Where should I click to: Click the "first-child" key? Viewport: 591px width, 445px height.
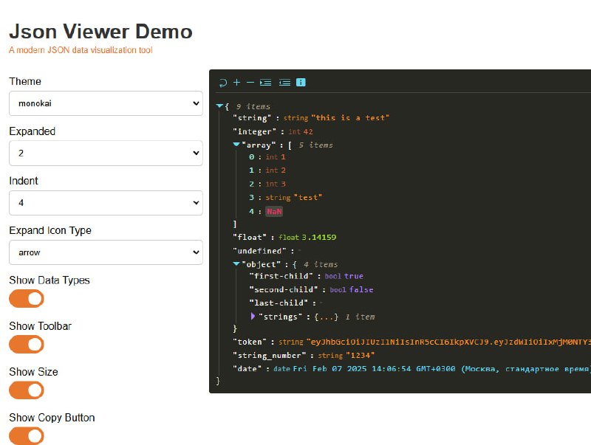[x=281, y=276]
